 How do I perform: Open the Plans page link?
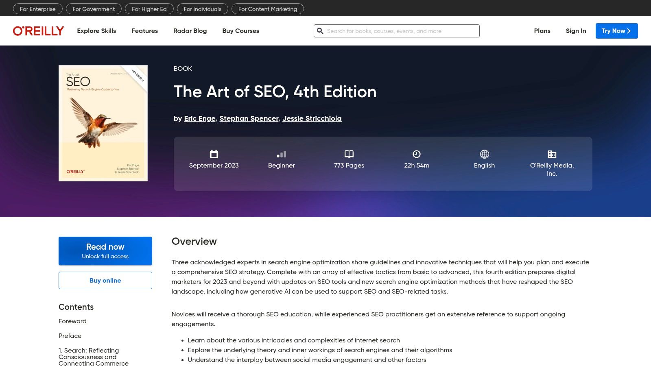tap(542, 31)
